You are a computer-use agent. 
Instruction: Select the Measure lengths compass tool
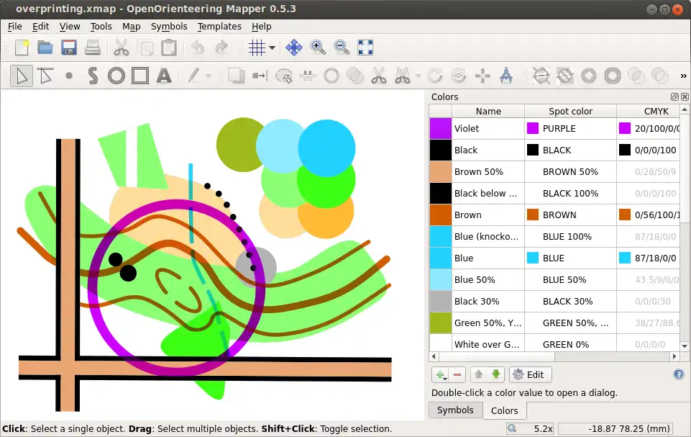tap(505, 76)
